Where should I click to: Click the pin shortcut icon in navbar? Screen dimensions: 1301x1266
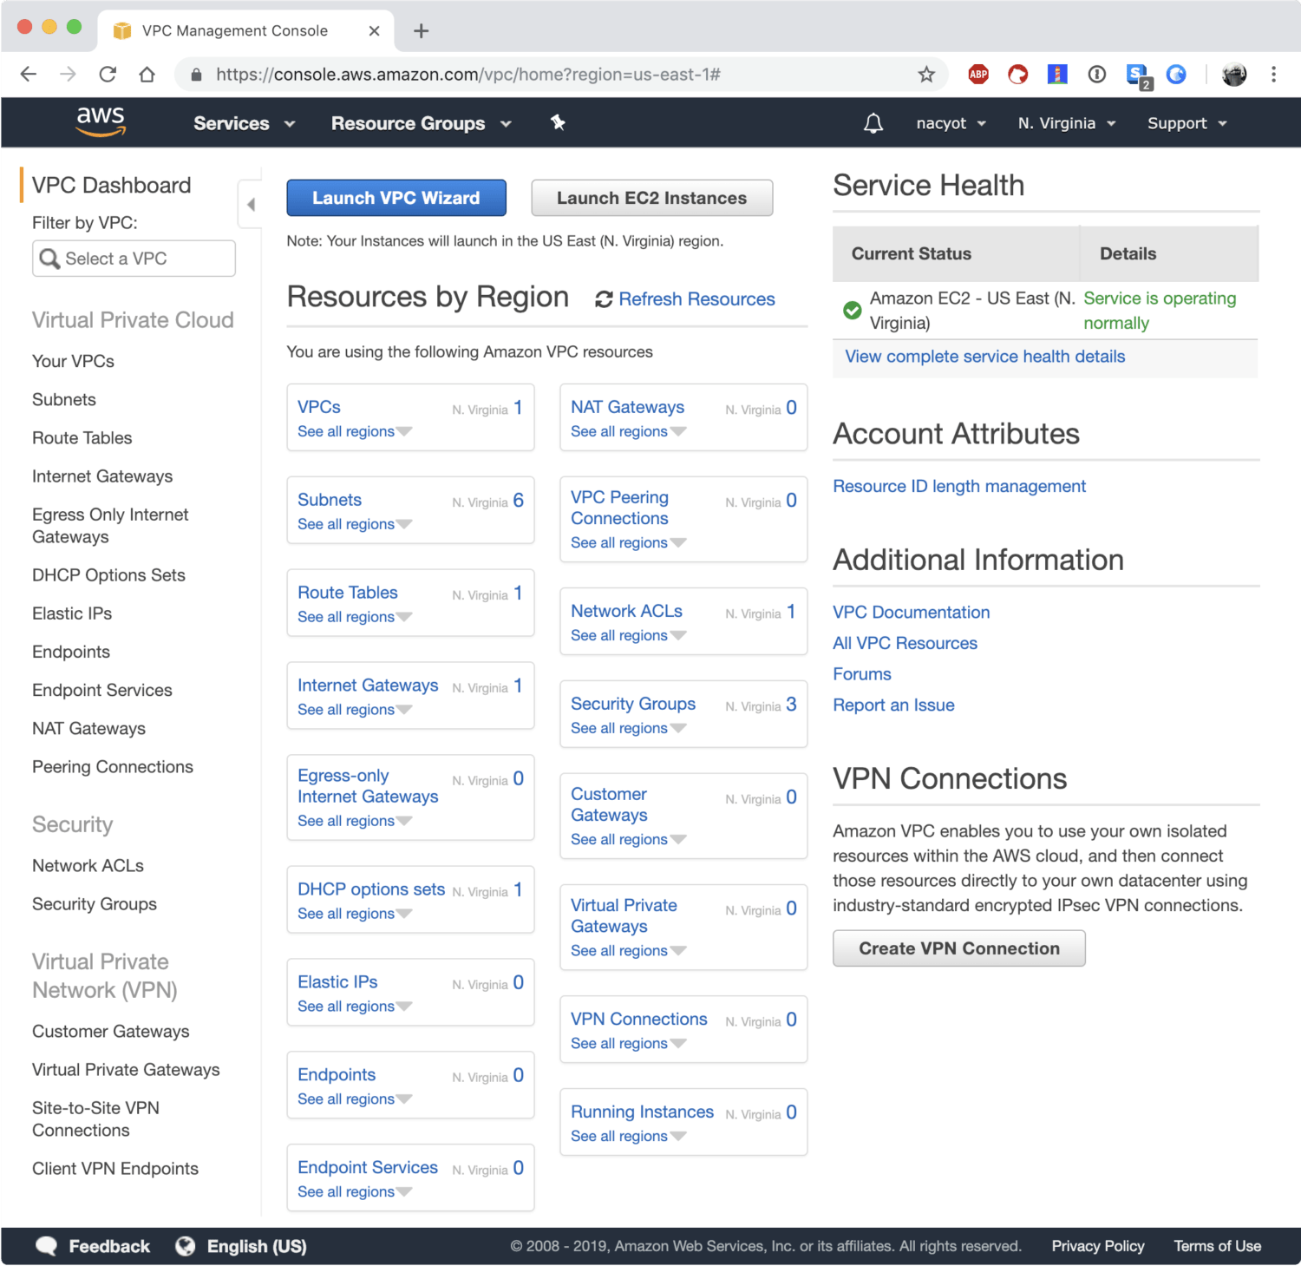(558, 122)
